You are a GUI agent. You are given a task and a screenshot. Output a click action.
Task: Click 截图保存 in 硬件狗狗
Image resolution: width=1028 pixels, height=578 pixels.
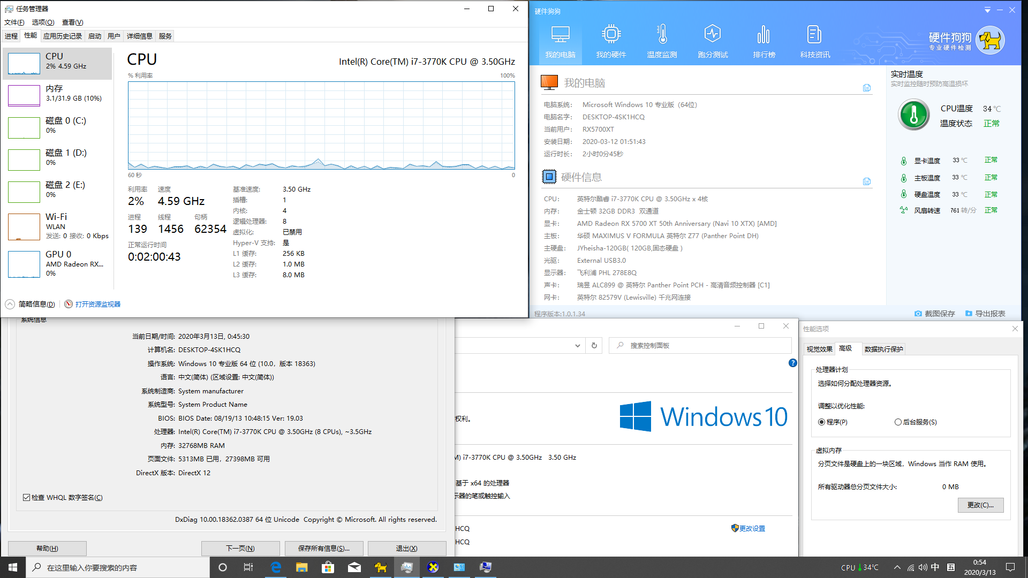coord(935,314)
